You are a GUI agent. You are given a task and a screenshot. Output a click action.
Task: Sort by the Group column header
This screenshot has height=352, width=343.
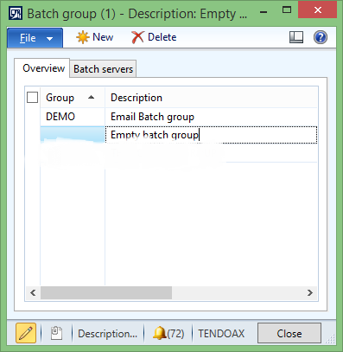click(73, 98)
